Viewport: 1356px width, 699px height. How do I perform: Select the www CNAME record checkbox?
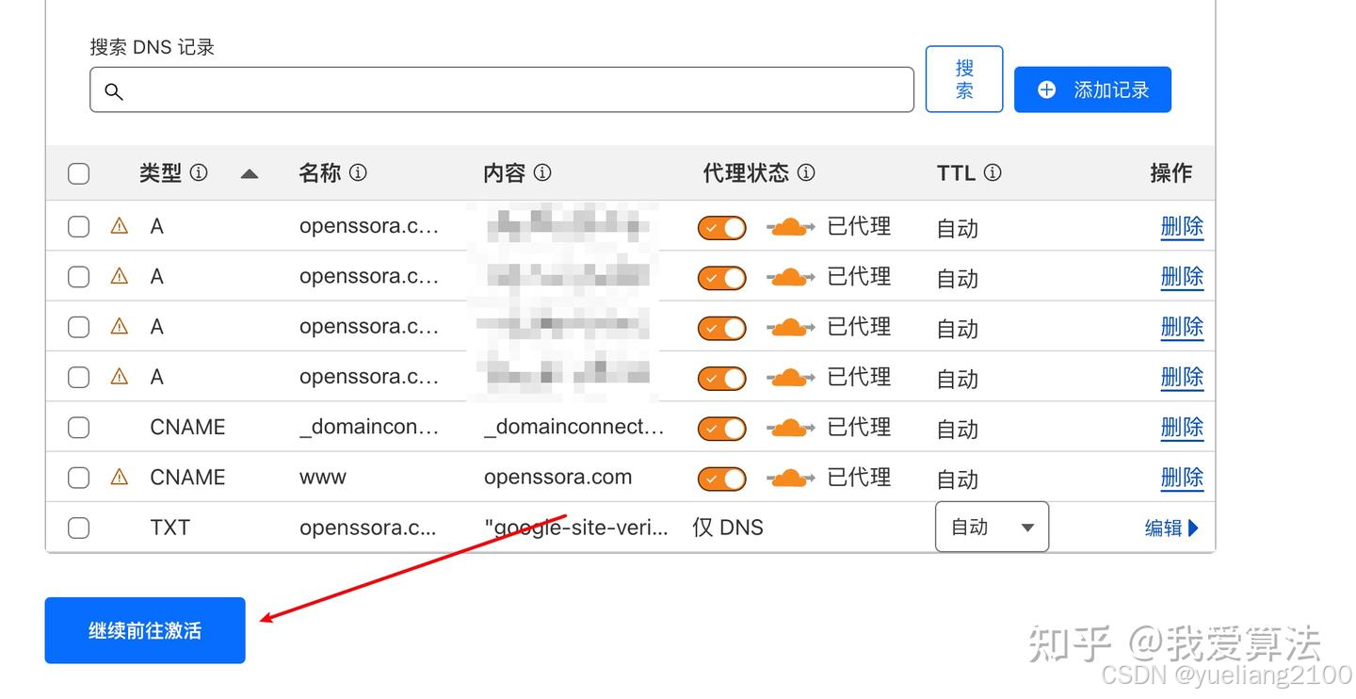tap(79, 478)
